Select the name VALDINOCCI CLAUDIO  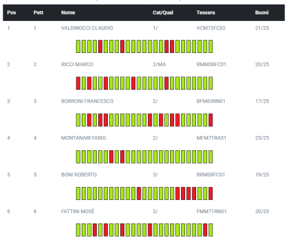coord(87,28)
